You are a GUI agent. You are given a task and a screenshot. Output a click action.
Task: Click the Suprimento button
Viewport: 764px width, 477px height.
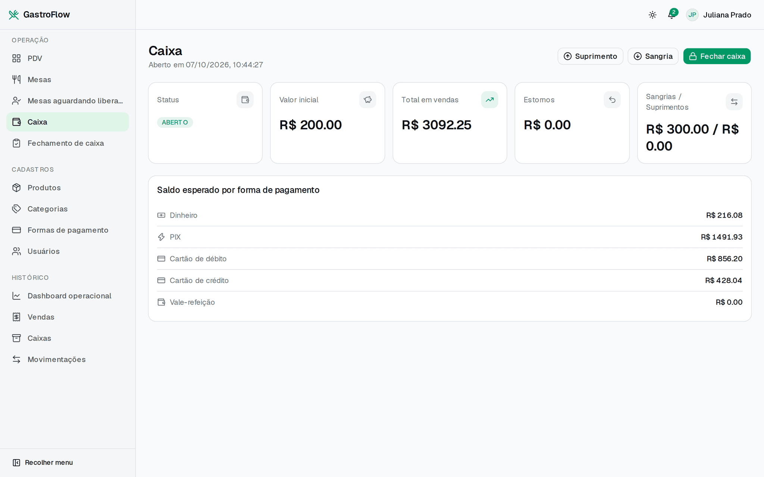tap(590, 56)
